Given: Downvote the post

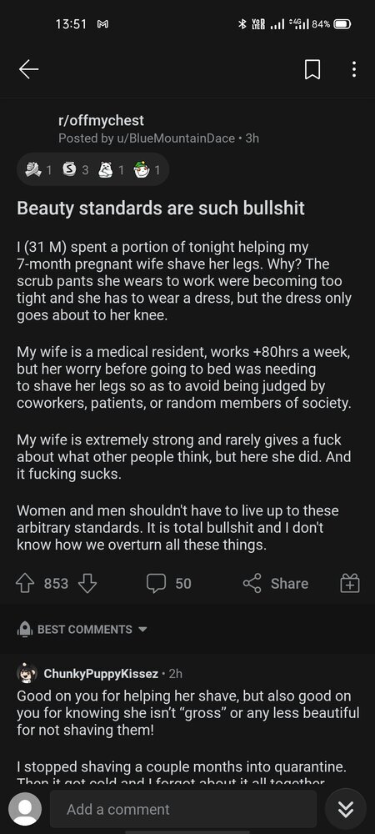Looking at the screenshot, I should 87,584.
